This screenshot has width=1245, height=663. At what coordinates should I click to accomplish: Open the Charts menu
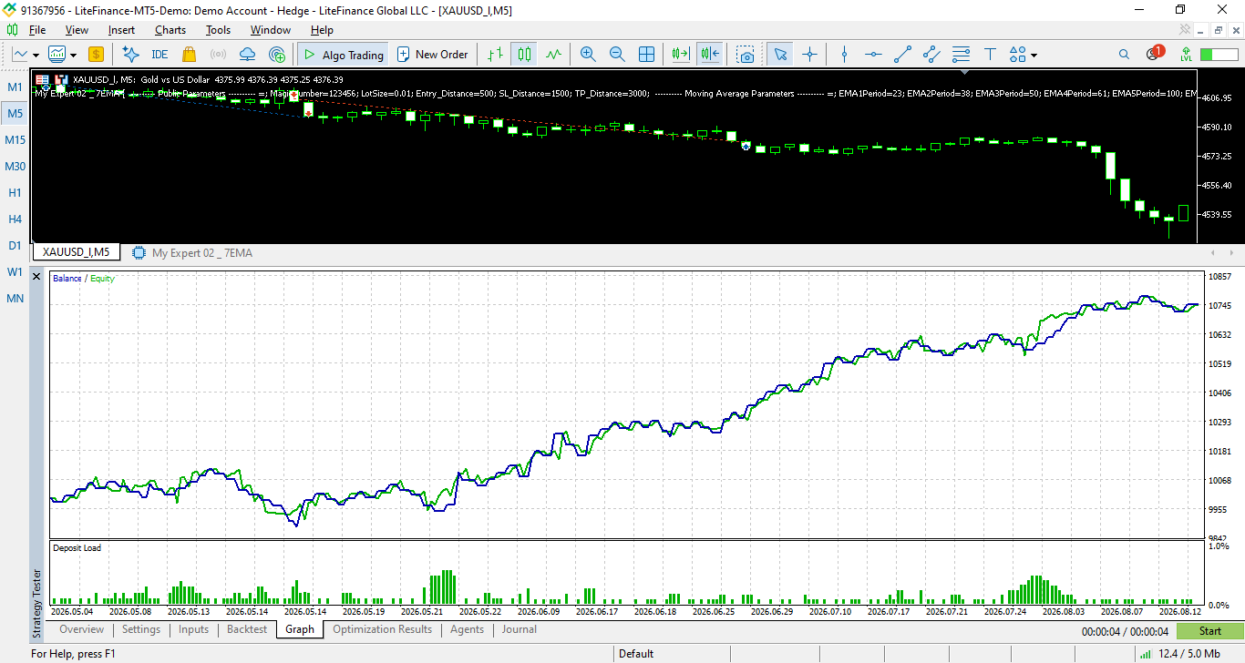point(170,30)
